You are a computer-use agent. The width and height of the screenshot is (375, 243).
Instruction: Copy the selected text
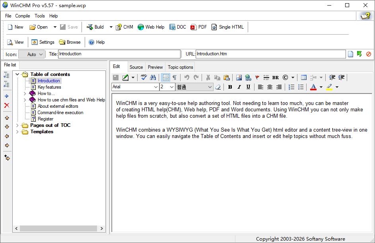click(217, 77)
